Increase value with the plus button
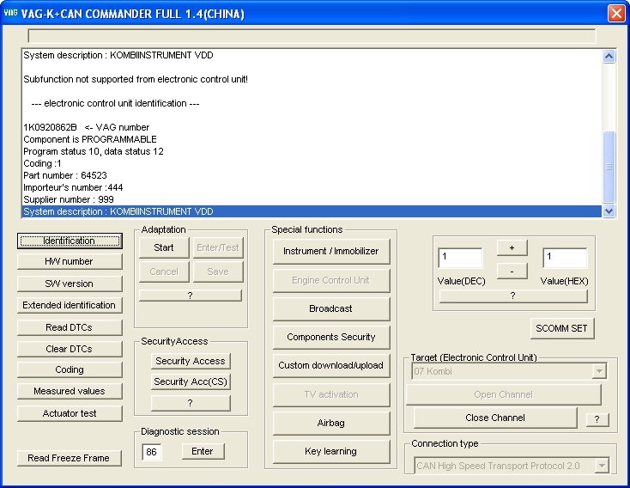Screen dimensions: 630x488 click(512, 247)
